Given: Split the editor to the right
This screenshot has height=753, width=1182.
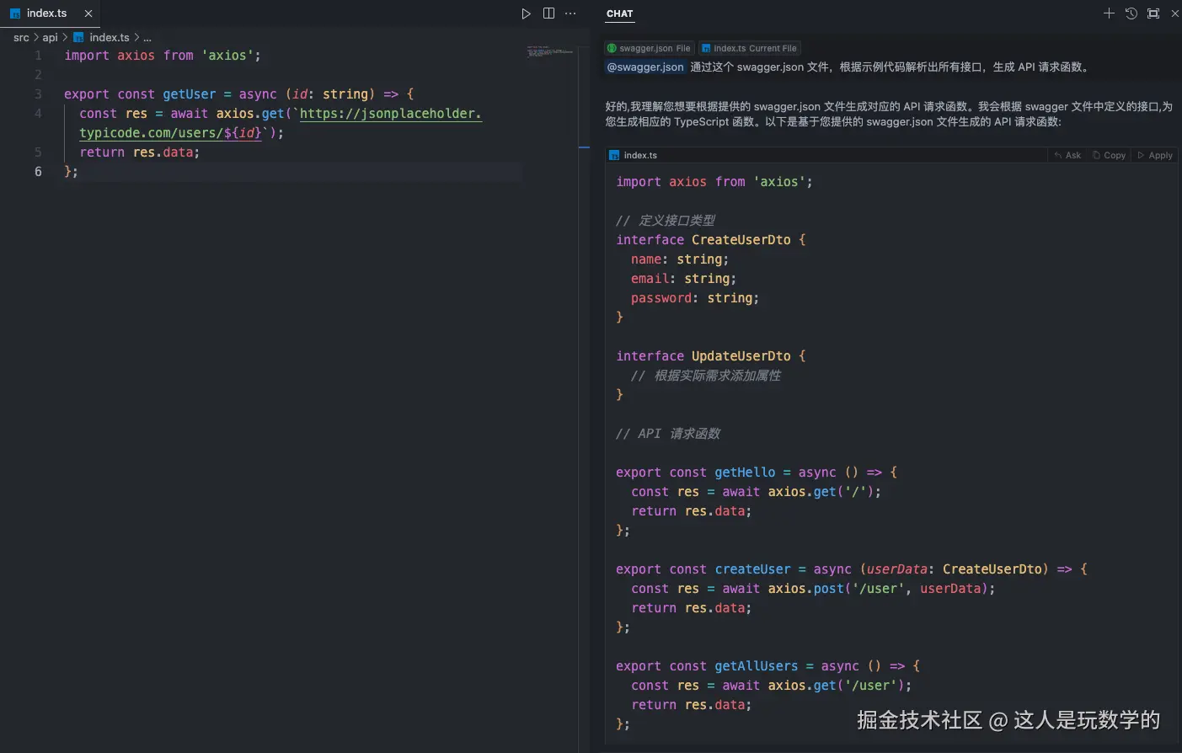Looking at the screenshot, I should tap(548, 13).
